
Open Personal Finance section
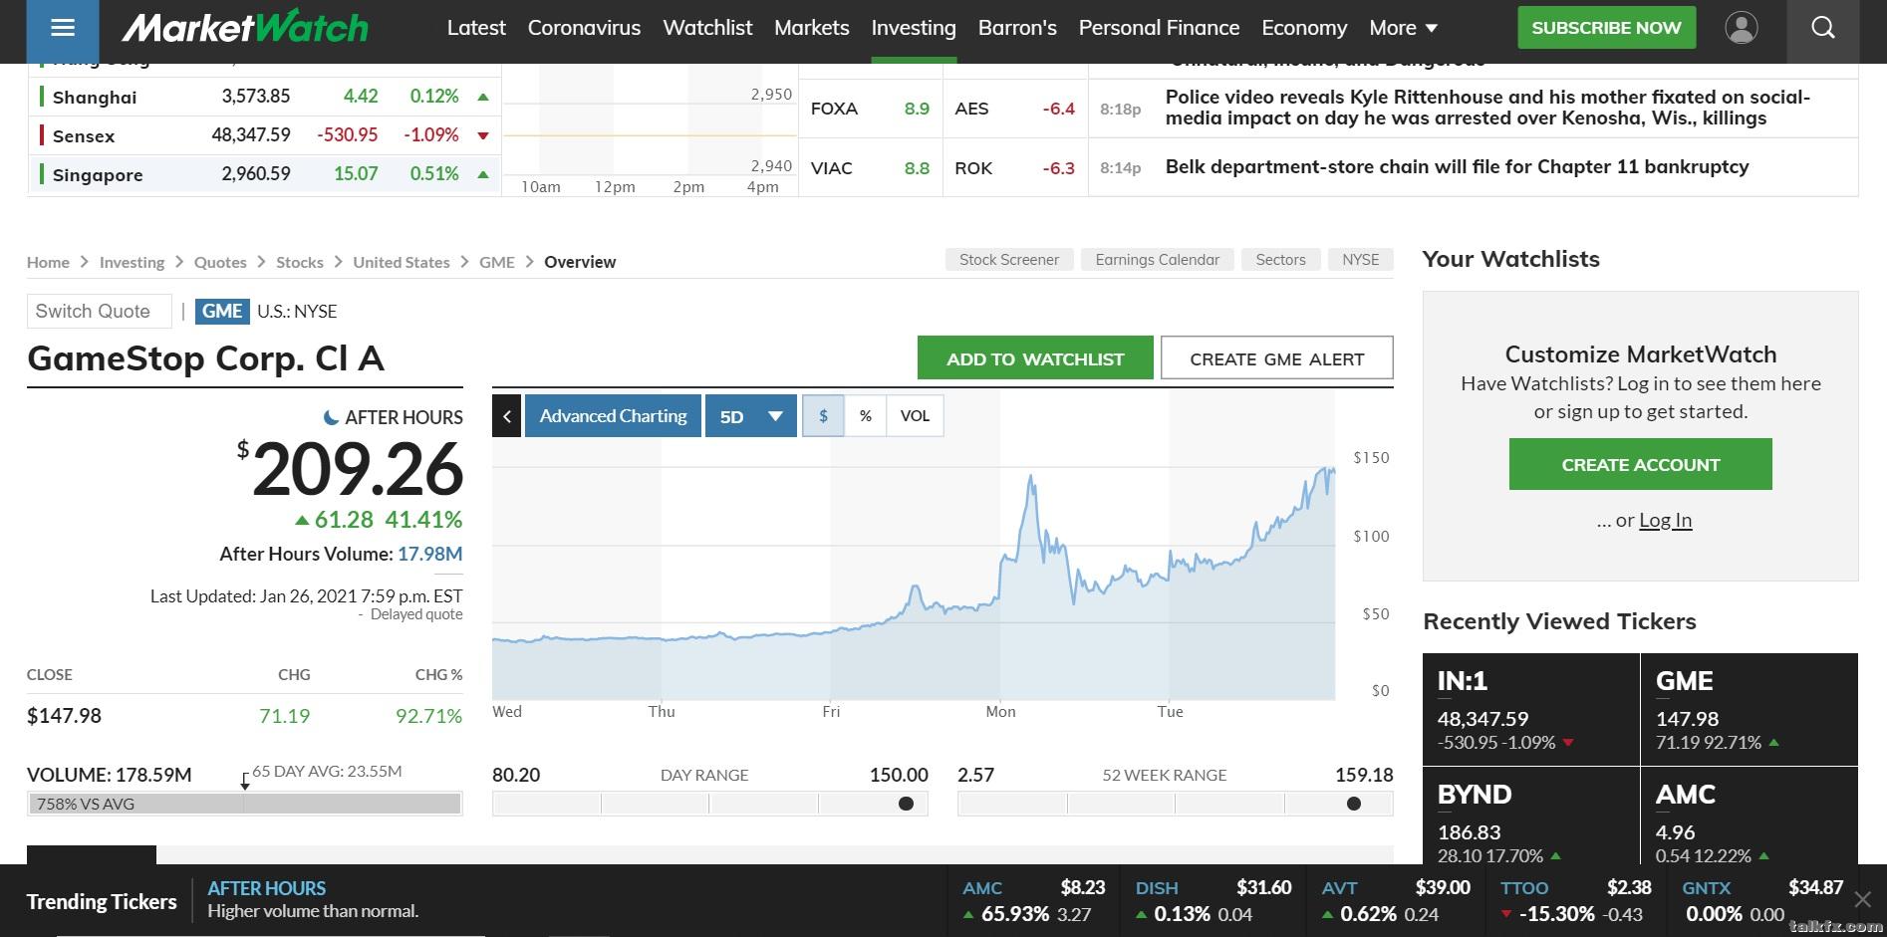coord(1159,28)
